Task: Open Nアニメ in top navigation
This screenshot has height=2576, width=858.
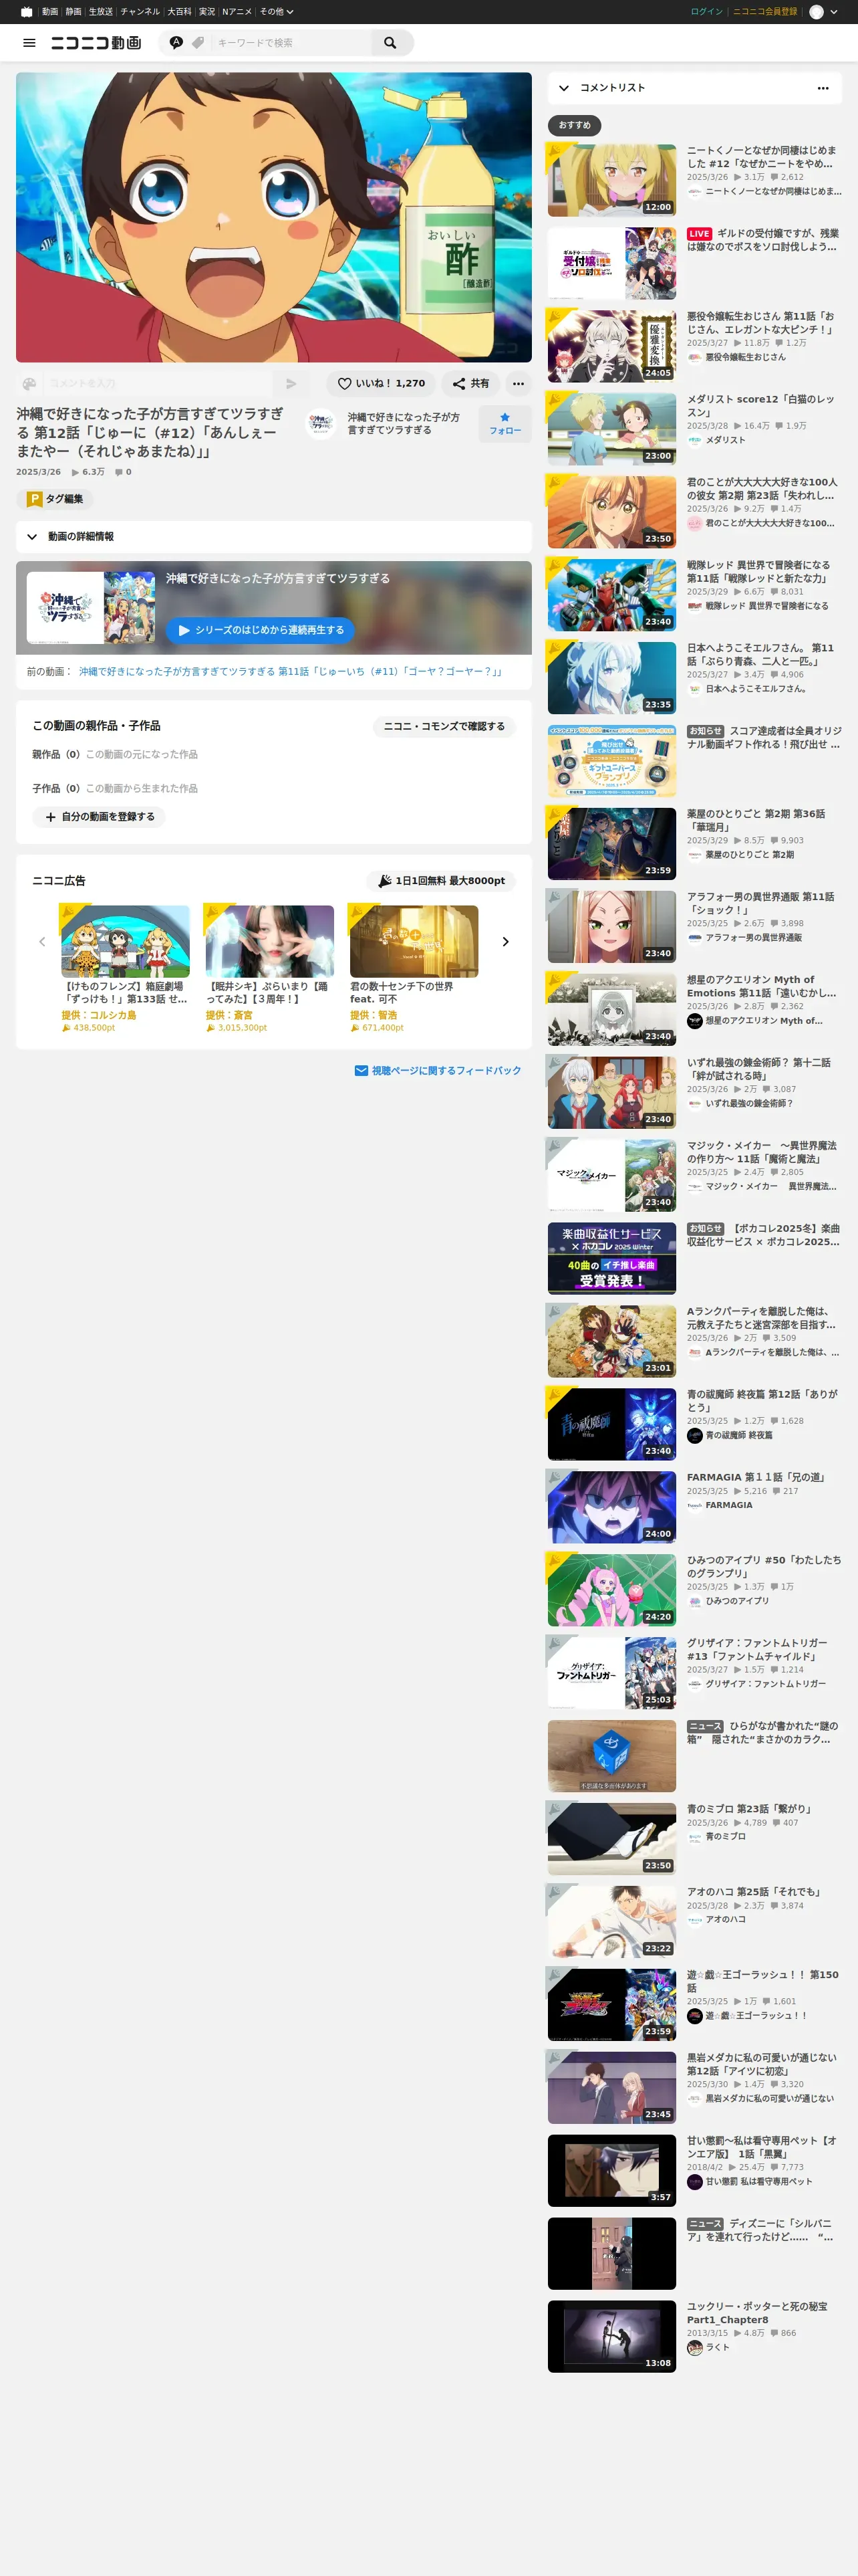Action: 237,12
